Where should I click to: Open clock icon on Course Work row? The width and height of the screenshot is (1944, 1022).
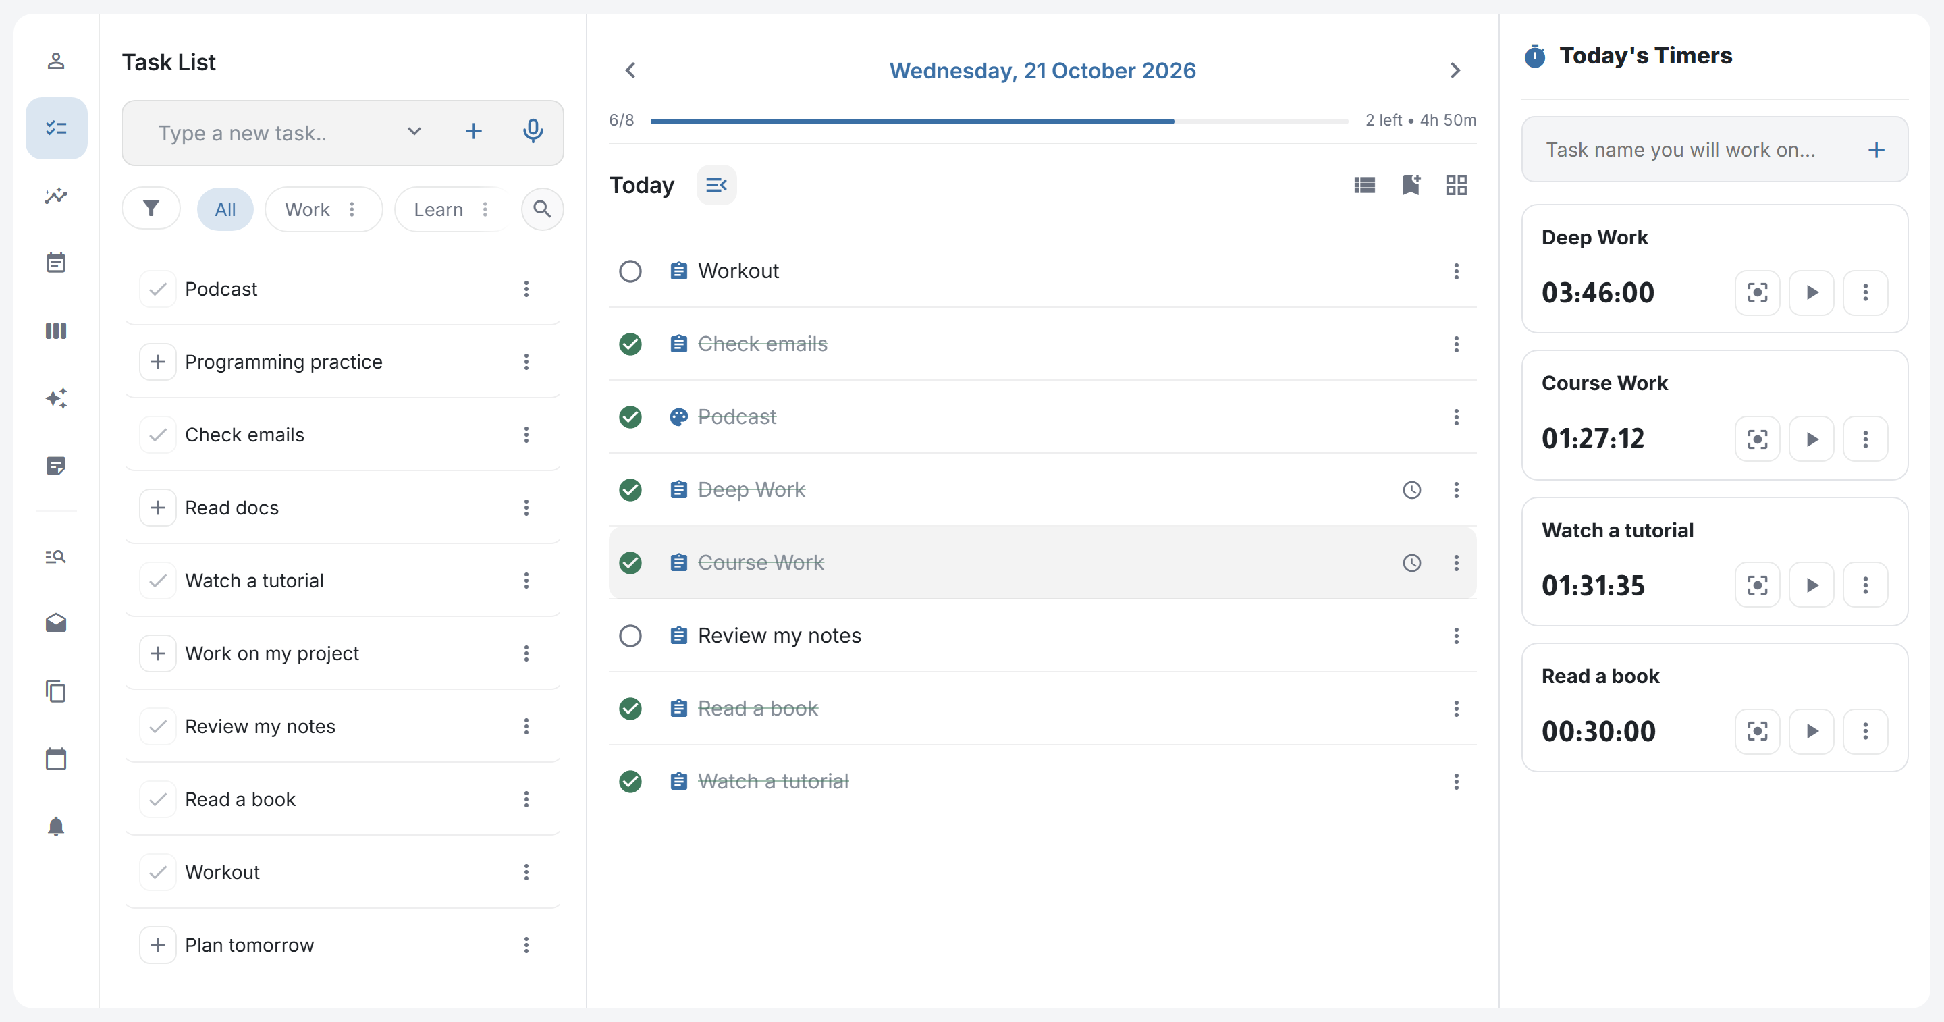[x=1411, y=563]
